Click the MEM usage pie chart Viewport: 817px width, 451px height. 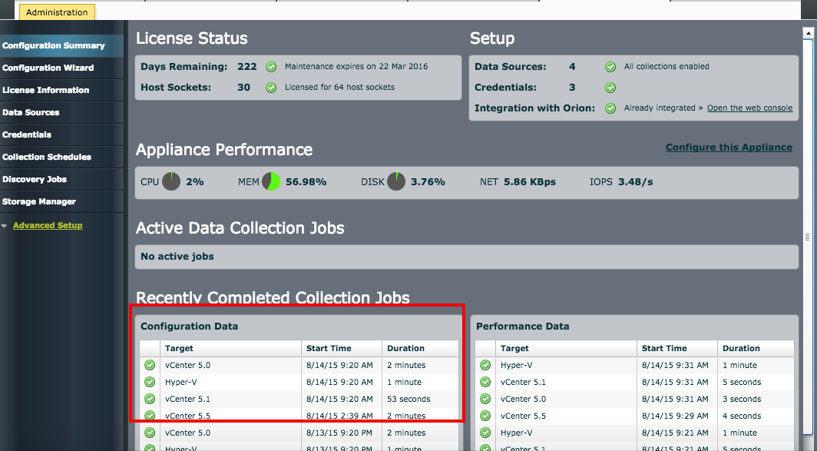pyautogui.click(x=271, y=181)
